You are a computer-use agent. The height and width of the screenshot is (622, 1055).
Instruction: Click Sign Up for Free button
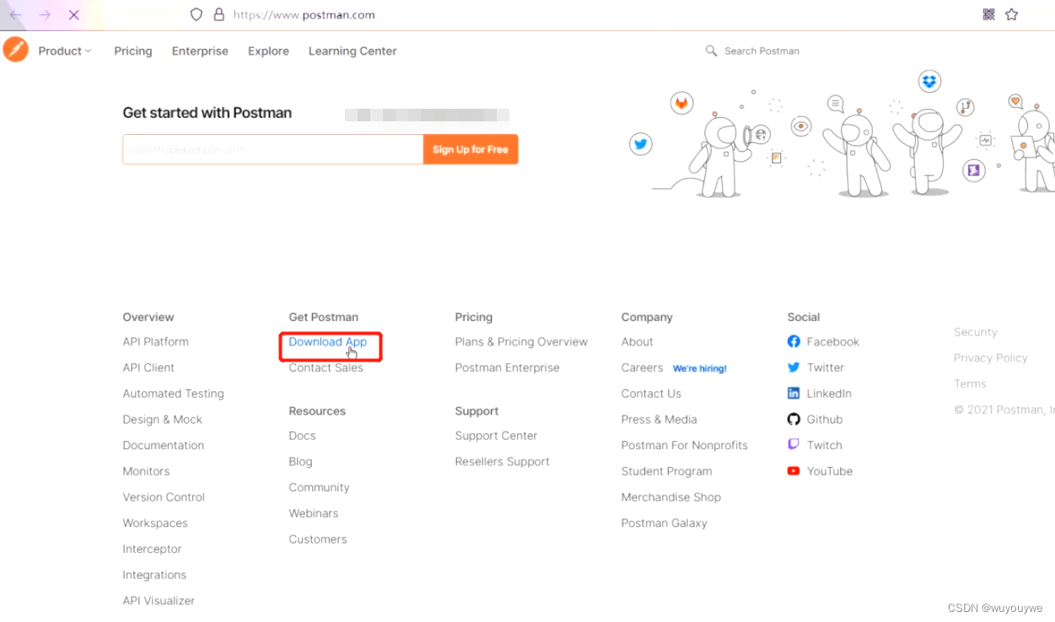pyautogui.click(x=471, y=149)
